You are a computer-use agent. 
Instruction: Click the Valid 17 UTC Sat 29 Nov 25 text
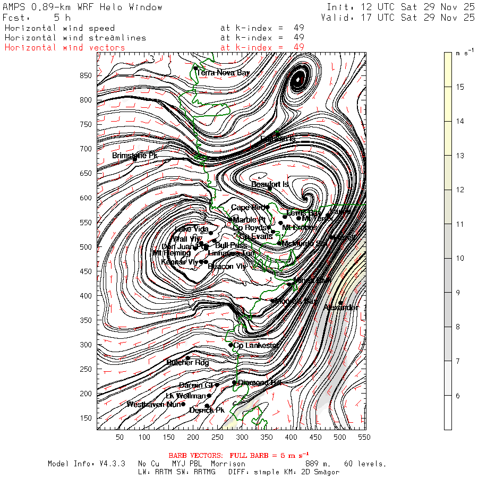pos(397,18)
